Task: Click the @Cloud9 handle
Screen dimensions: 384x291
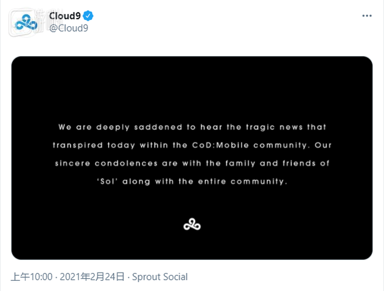Action: tap(69, 28)
